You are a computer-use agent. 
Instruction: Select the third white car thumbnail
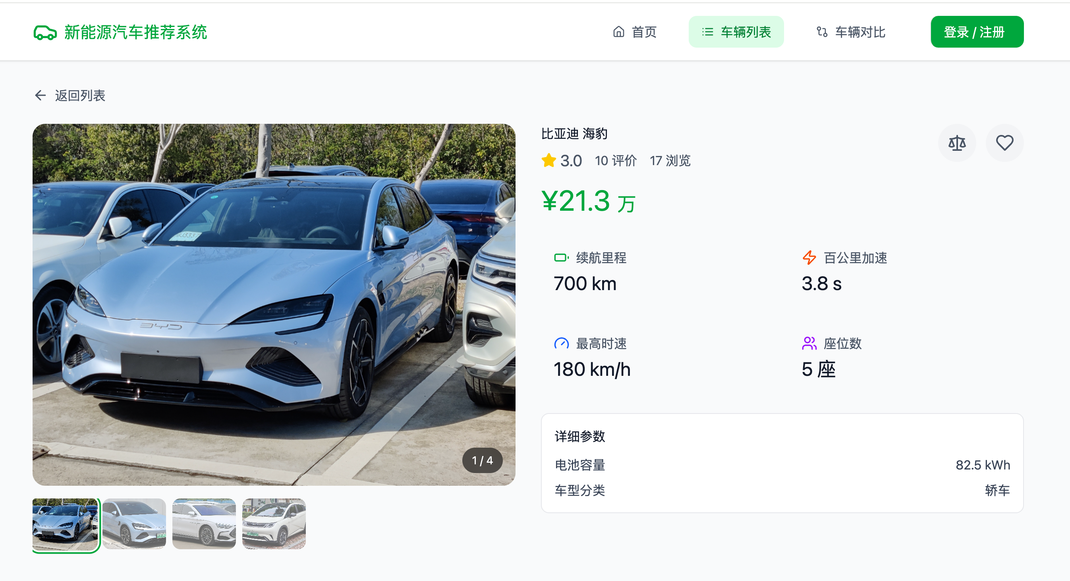pos(204,524)
